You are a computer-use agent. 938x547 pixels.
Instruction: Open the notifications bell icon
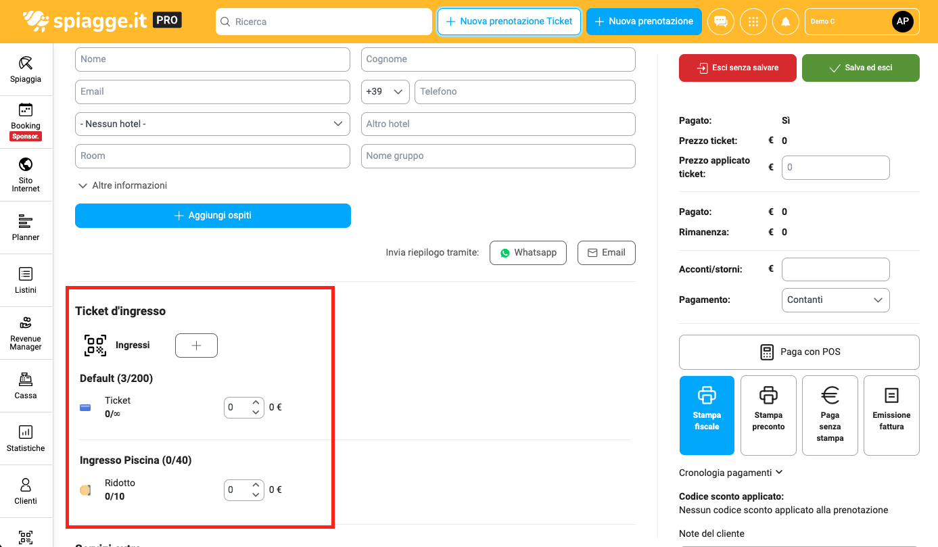point(786,22)
